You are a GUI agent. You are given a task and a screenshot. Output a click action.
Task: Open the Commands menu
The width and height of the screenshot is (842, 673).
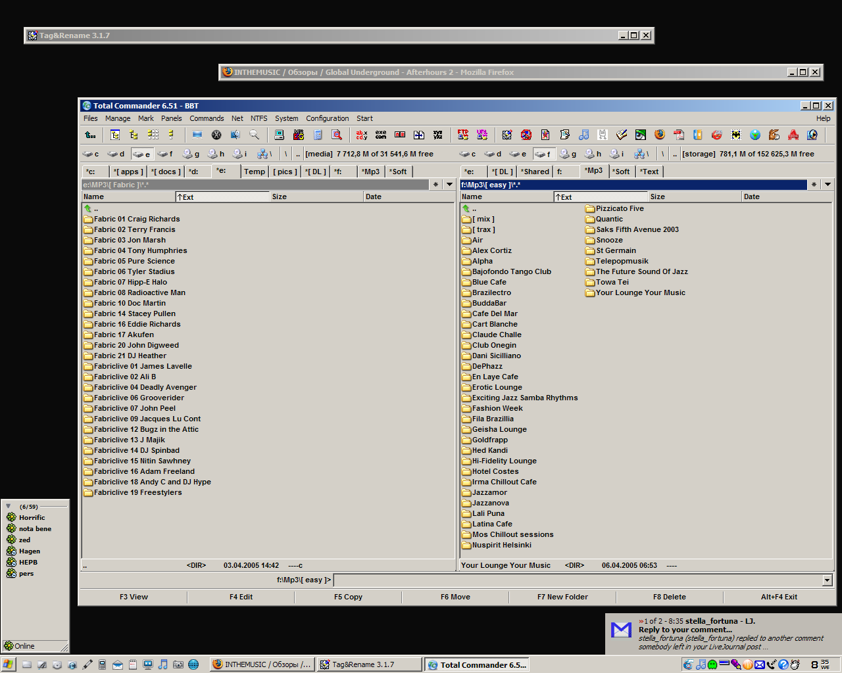coord(207,118)
